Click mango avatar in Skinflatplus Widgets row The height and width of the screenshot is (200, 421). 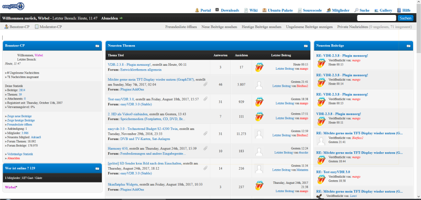(259, 185)
